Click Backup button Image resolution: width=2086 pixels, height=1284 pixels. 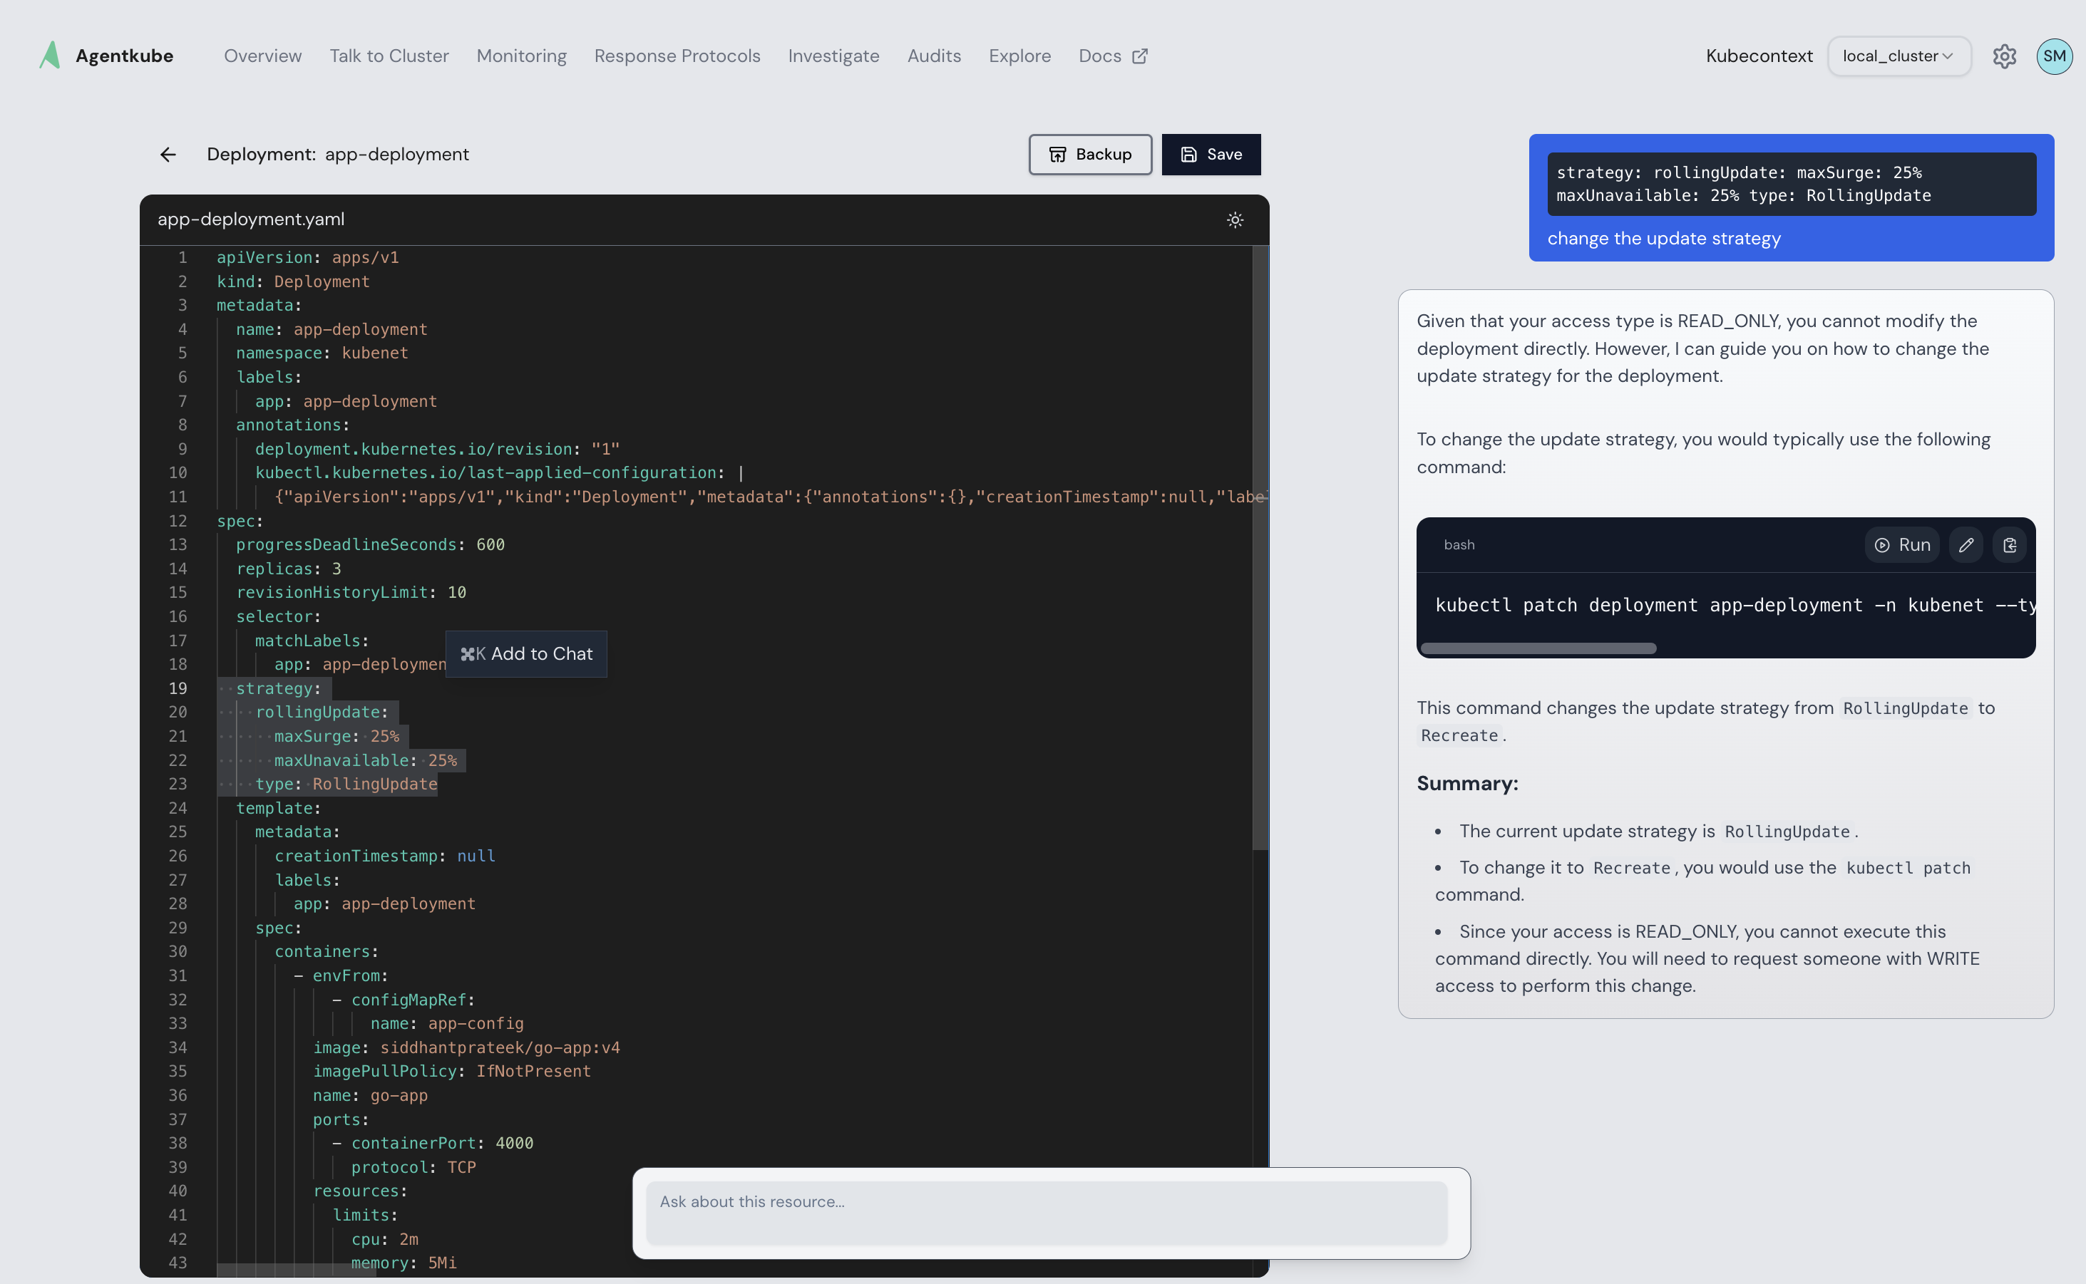pos(1090,155)
